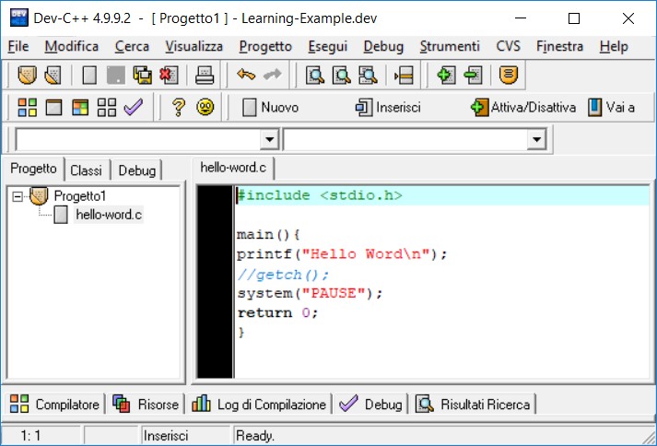Click Add to Project green plus icon
Image resolution: width=657 pixels, height=446 pixels.
click(x=446, y=76)
